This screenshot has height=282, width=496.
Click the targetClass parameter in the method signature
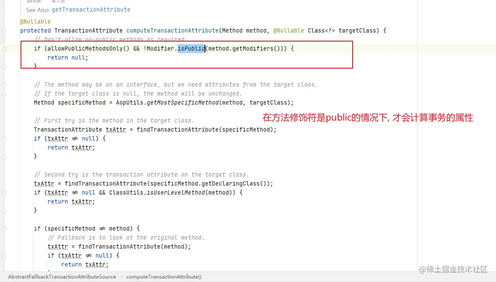coord(357,30)
